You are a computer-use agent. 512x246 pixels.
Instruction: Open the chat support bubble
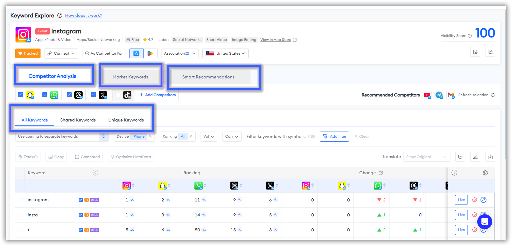[485, 221]
